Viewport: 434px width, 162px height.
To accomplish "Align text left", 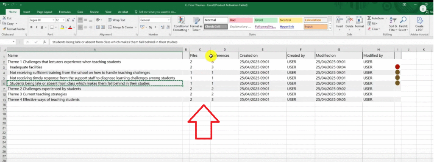I will (x=80, y=27).
